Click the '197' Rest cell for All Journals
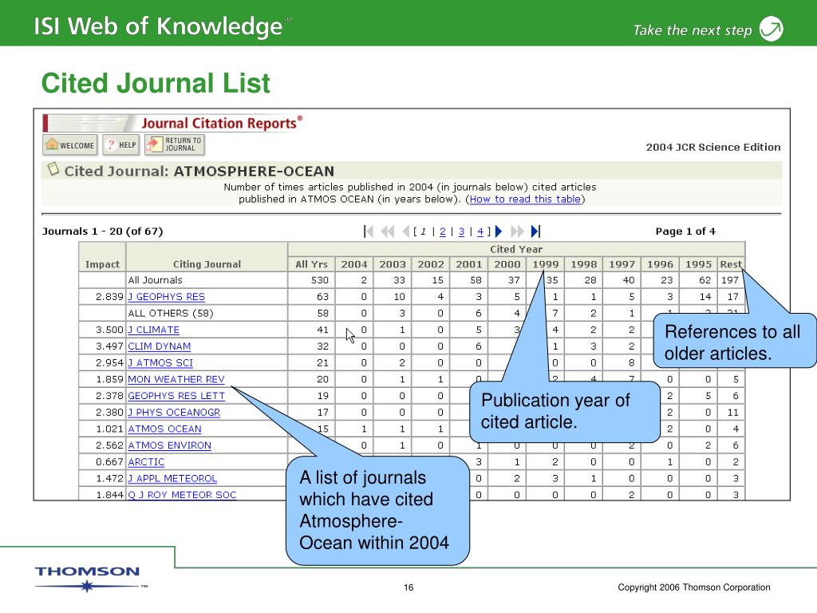The image size is (817, 613). tap(730, 280)
